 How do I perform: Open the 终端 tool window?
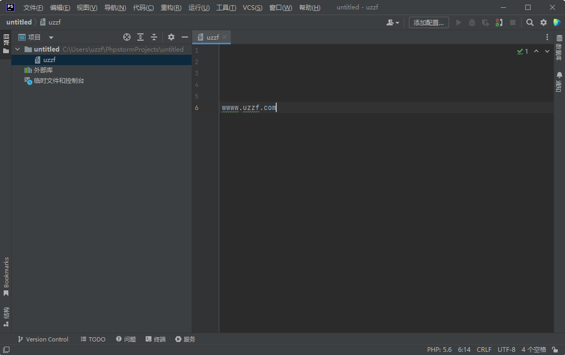click(155, 339)
